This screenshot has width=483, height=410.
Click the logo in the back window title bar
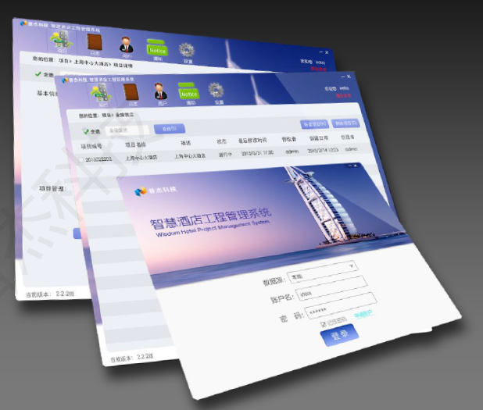23,23
